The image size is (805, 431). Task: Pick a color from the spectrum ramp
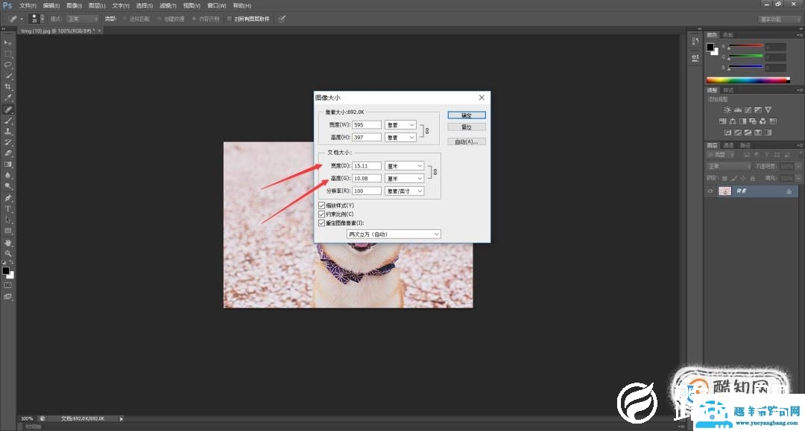click(x=748, y=80)
